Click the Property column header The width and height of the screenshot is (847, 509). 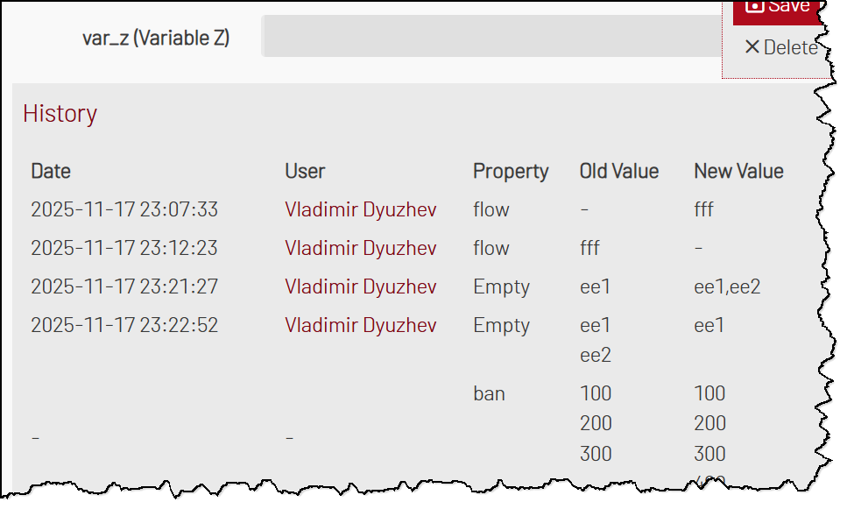coord(511,171)
